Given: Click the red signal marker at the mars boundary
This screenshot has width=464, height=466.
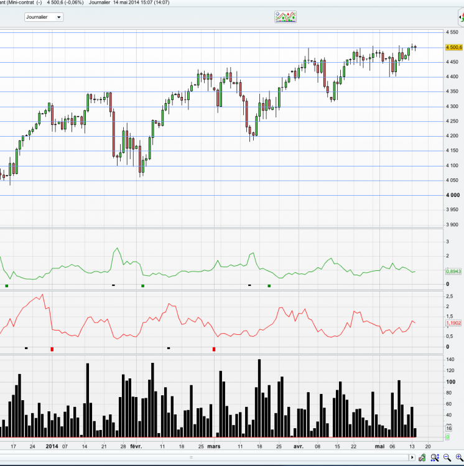Looking at the screenshot, I should [214, 349].
